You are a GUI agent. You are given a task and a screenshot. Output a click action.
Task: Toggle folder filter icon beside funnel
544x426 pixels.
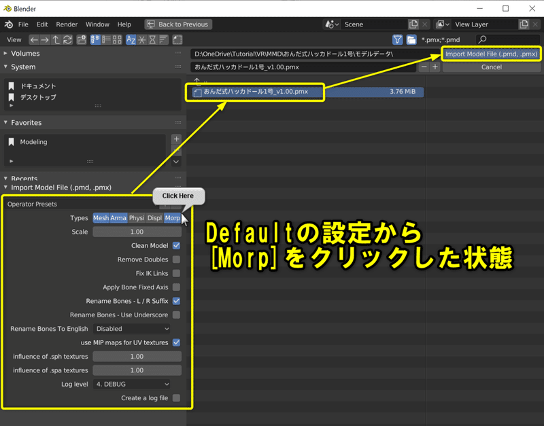411,40
